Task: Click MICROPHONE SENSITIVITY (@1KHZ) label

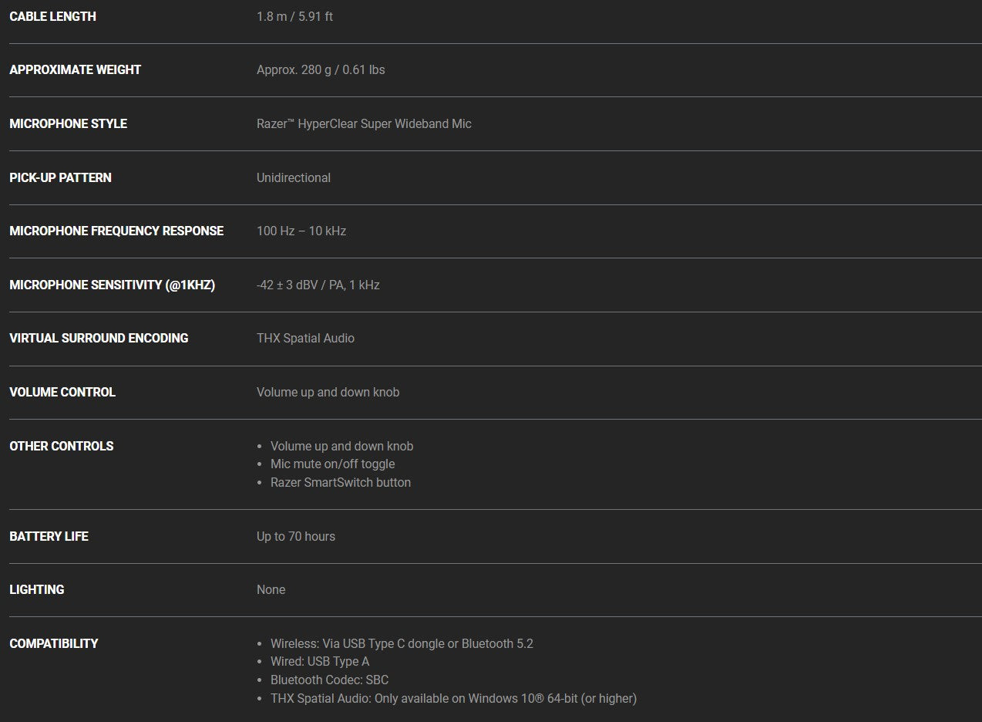Action: click(112, 285)
